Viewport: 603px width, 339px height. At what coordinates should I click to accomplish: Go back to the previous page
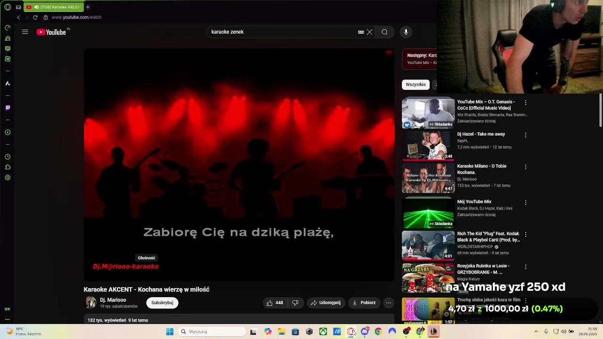[18, 17]
